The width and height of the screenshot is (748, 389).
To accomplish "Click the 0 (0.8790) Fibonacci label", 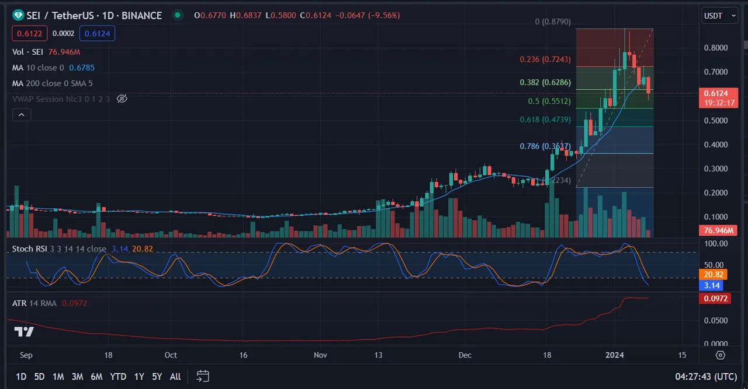I will pos(553,22).
